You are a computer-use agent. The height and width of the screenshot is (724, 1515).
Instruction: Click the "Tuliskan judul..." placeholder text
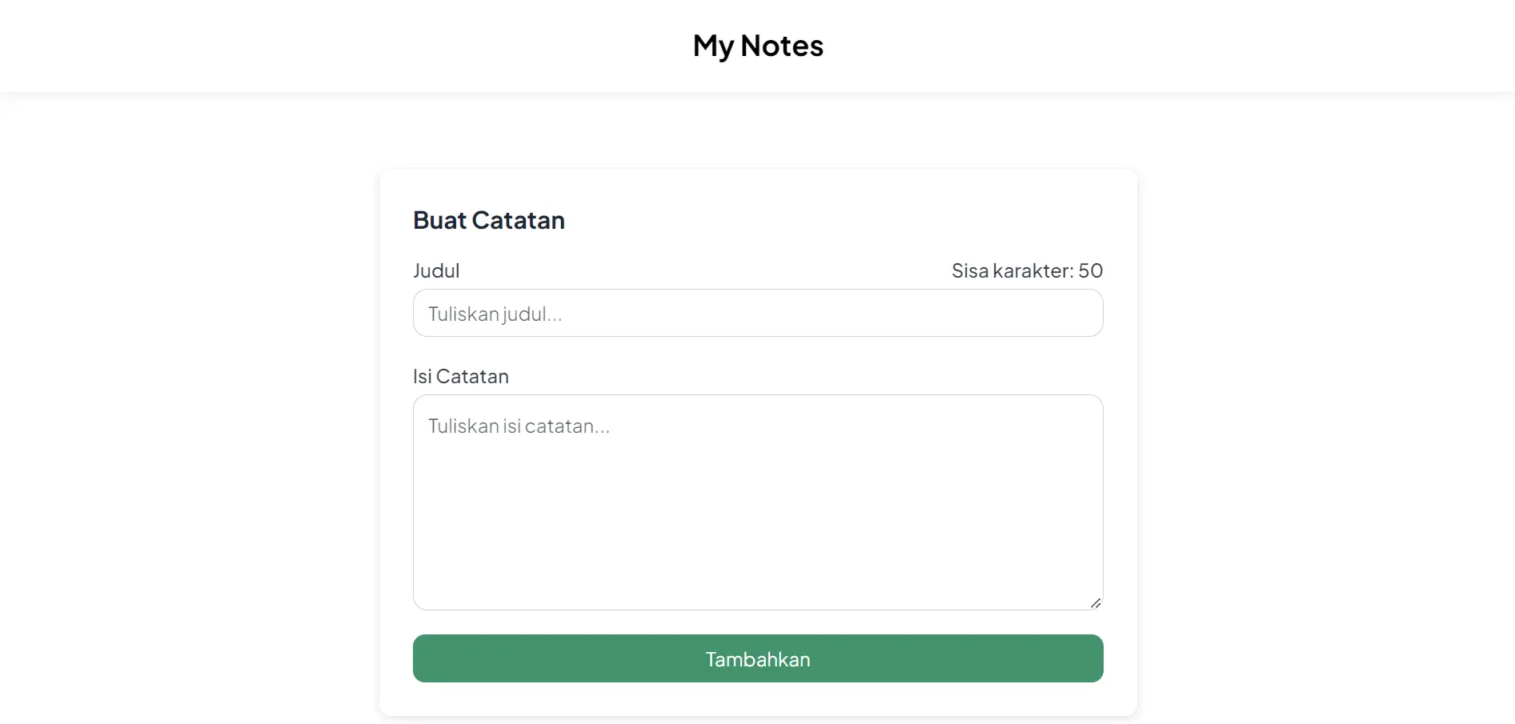(x=495, y=314)
